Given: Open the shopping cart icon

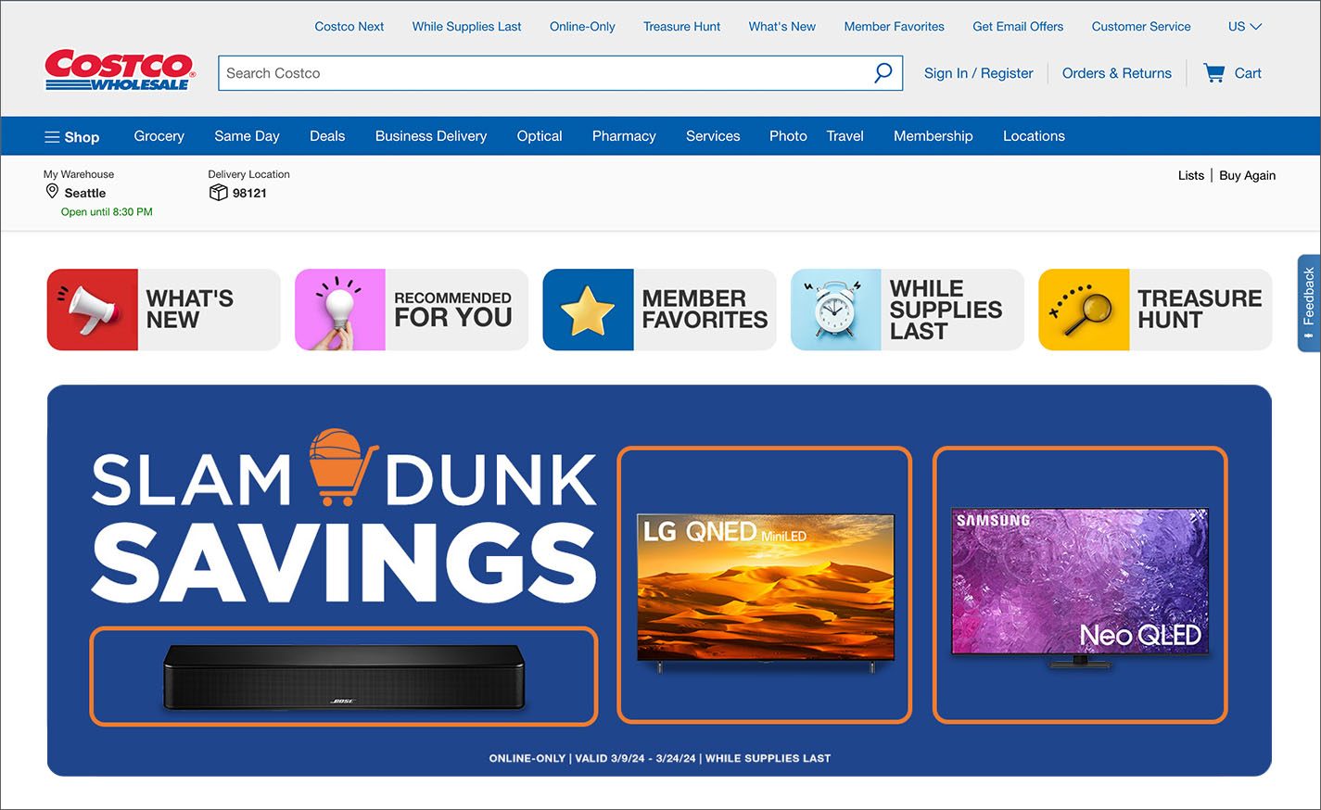Looking at the screenshot, I should point(1213,73).
